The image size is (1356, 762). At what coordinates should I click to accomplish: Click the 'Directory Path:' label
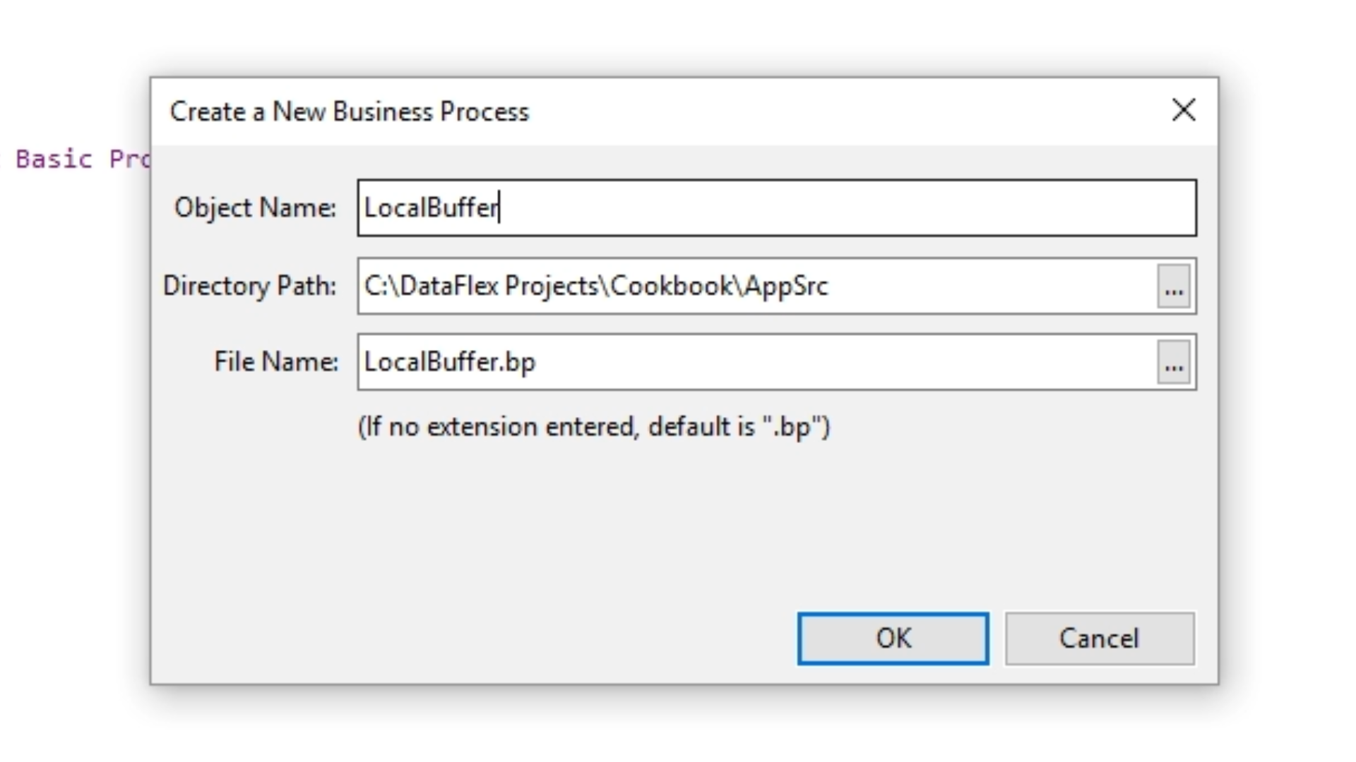(249, 286)
